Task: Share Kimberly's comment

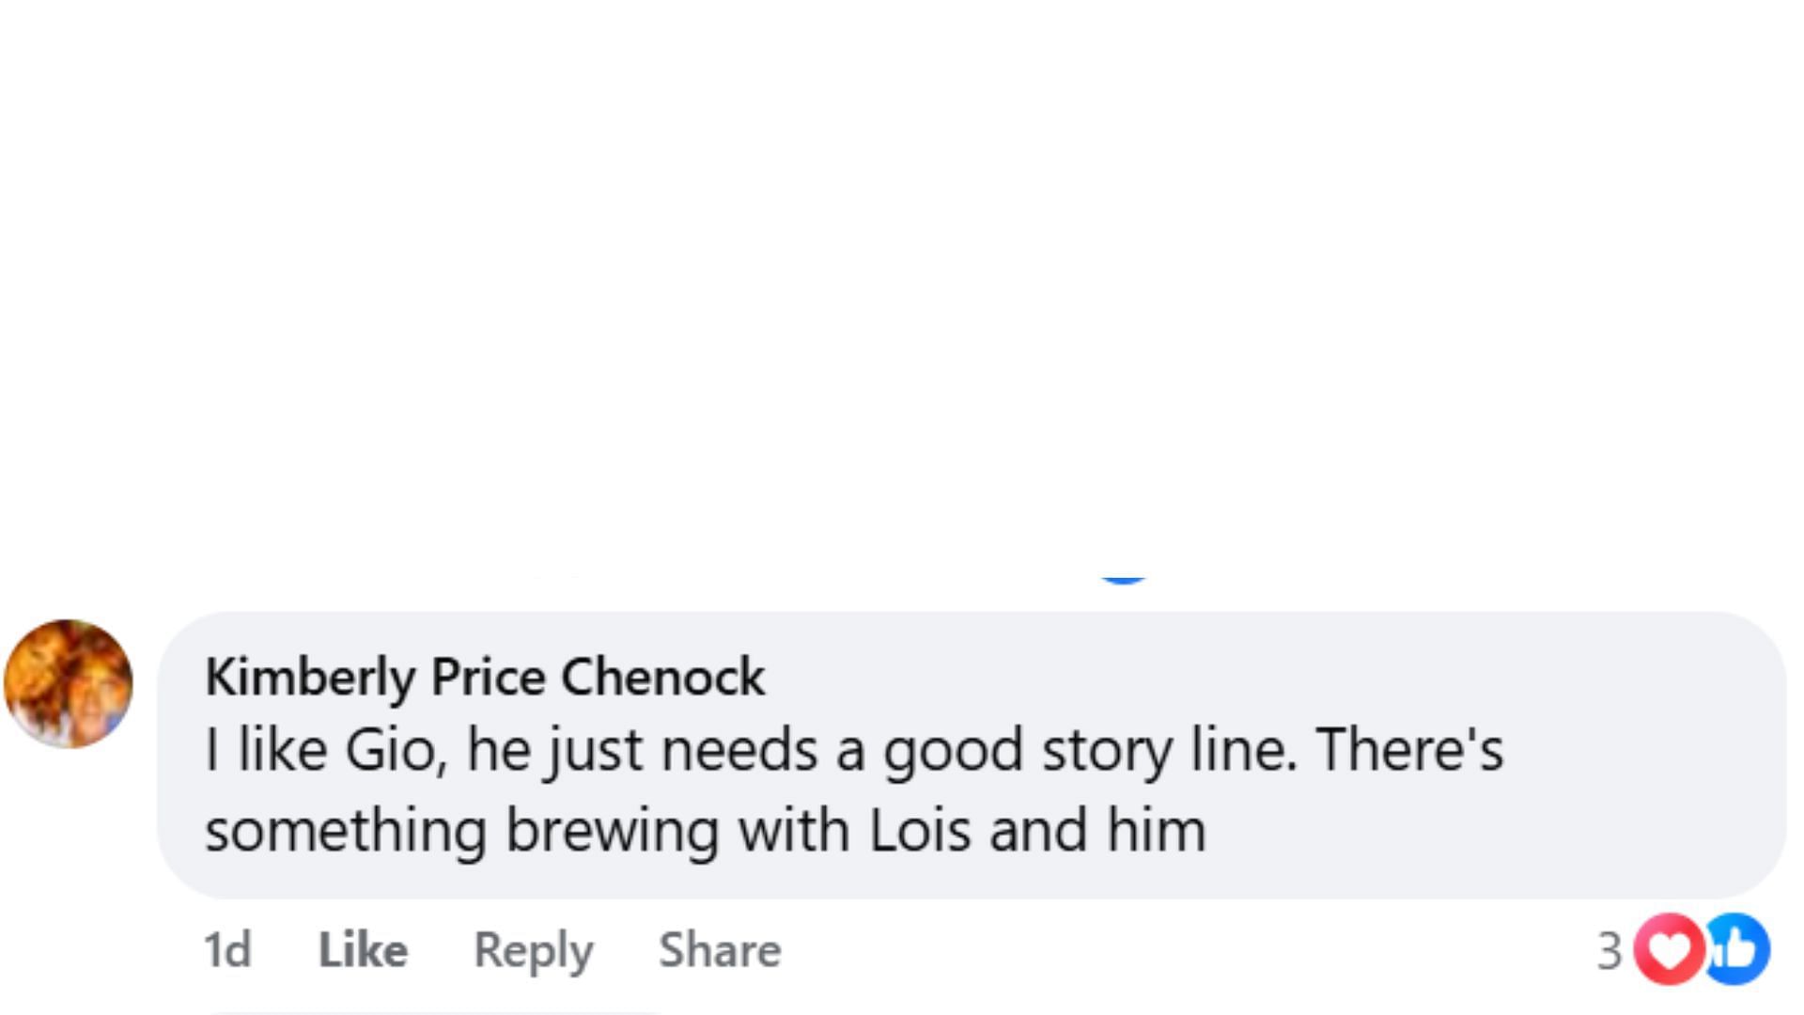Action: (x=720, y=949)
